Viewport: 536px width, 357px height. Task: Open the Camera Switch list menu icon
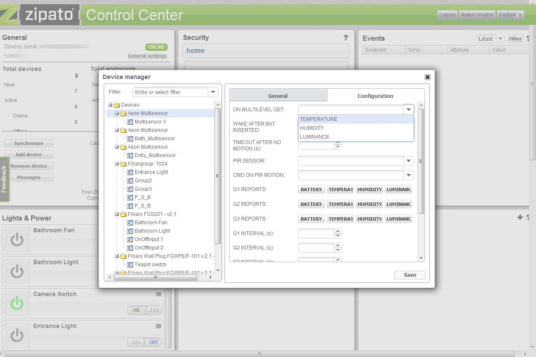point(158,294)
